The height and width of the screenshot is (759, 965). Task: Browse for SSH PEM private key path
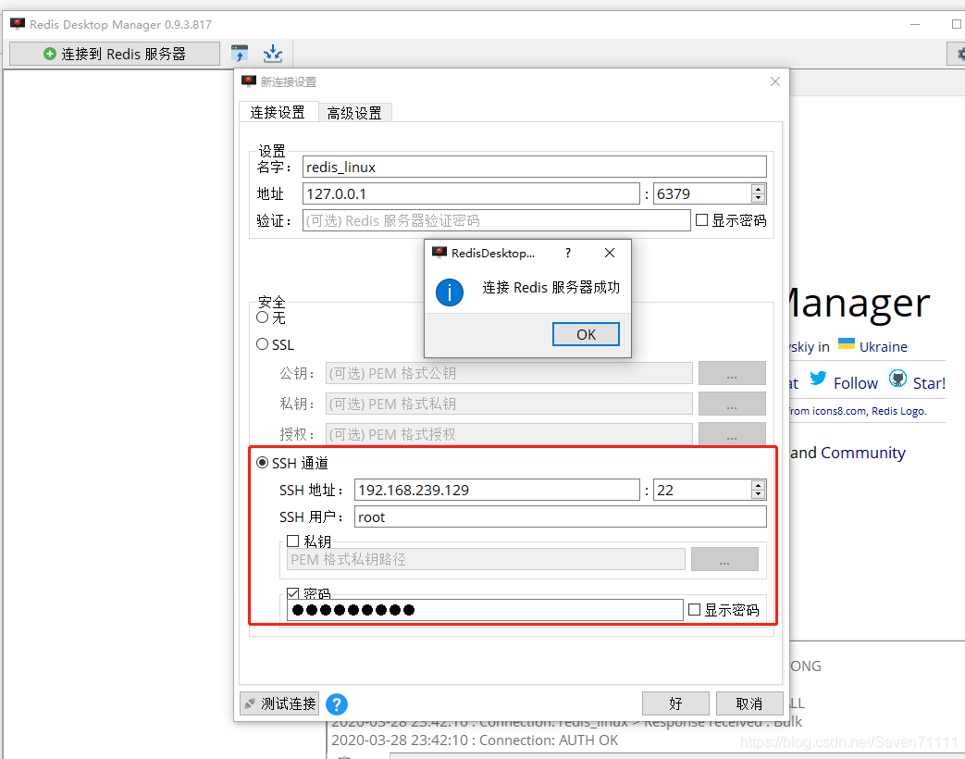coord(724,560)
